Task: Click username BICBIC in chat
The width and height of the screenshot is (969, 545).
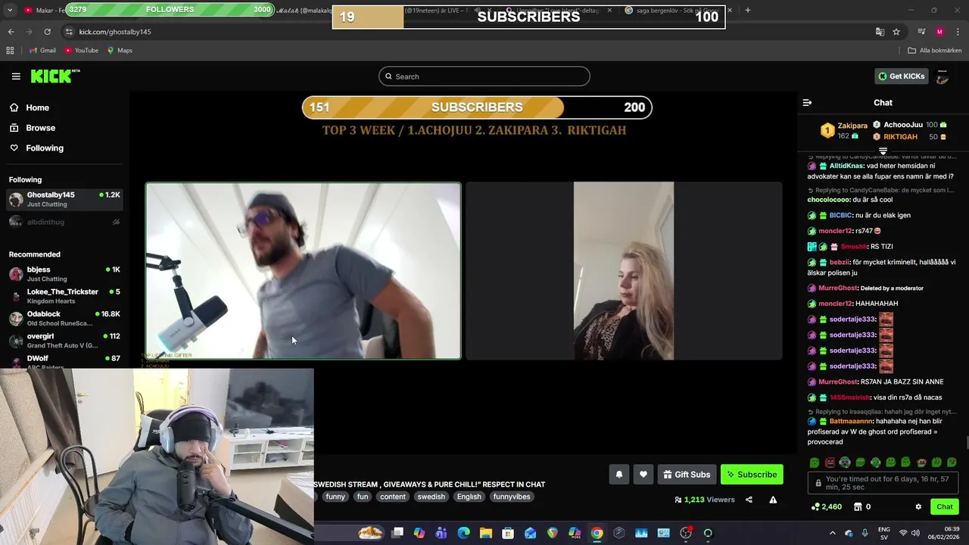Action: 840,216
